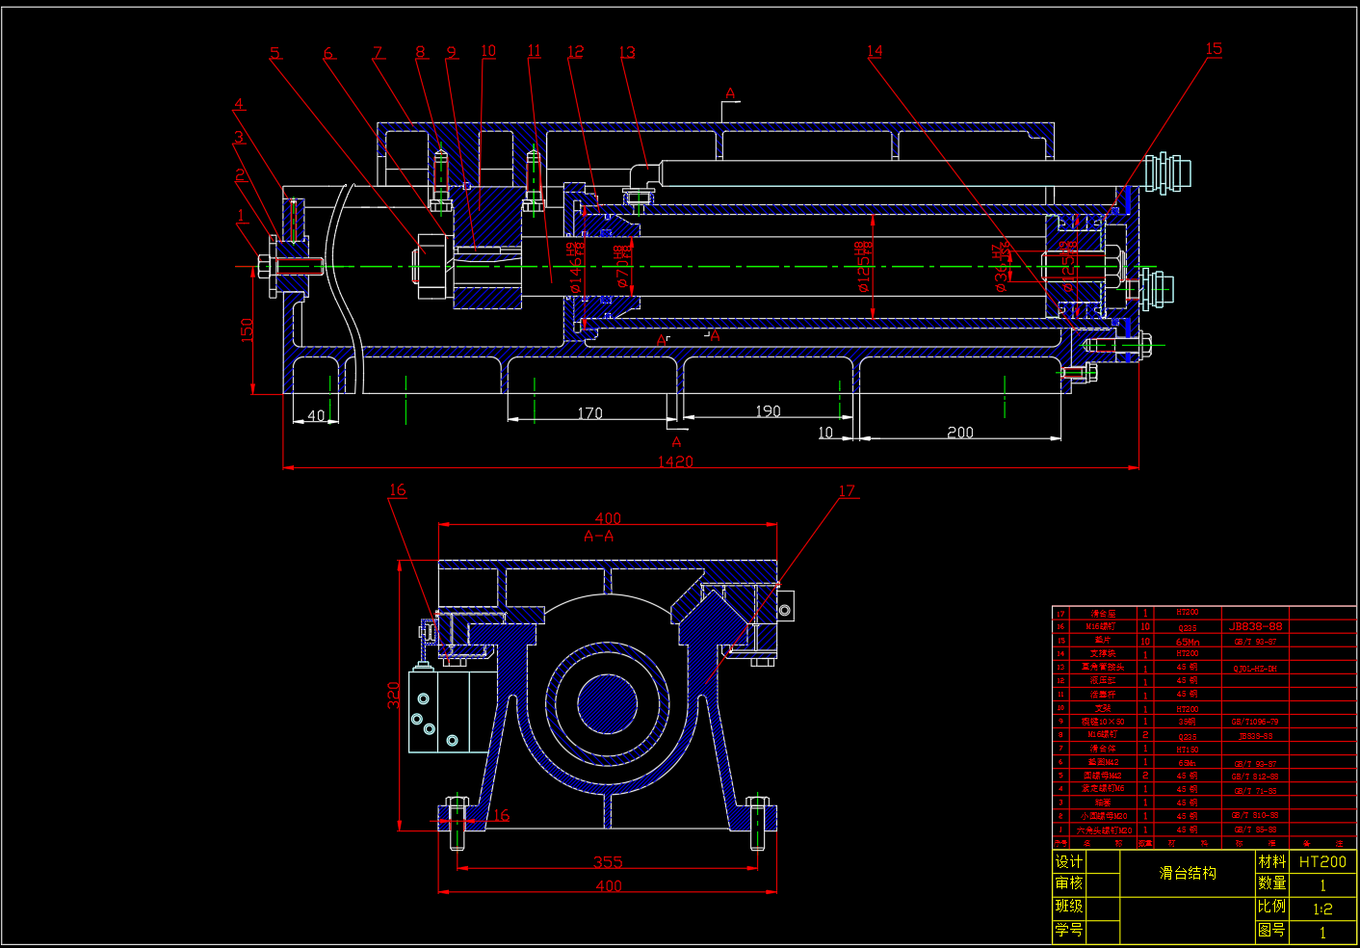Select the 150 vertical height dimension

tap(247, 329)
